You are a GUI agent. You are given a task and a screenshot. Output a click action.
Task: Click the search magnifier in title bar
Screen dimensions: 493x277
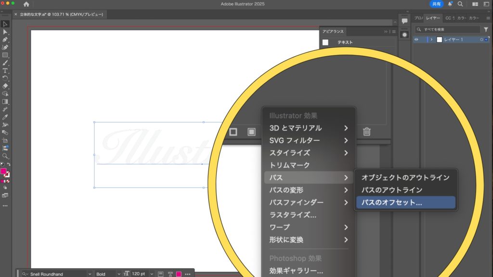pyautogui.click(x=460, y=4)
